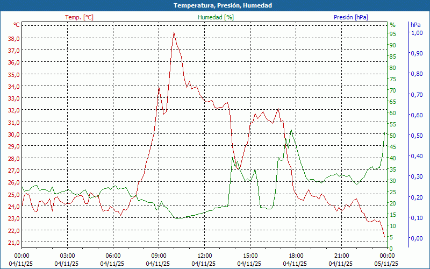Select the blue Presión [hPa] legend label

point(351,17)
